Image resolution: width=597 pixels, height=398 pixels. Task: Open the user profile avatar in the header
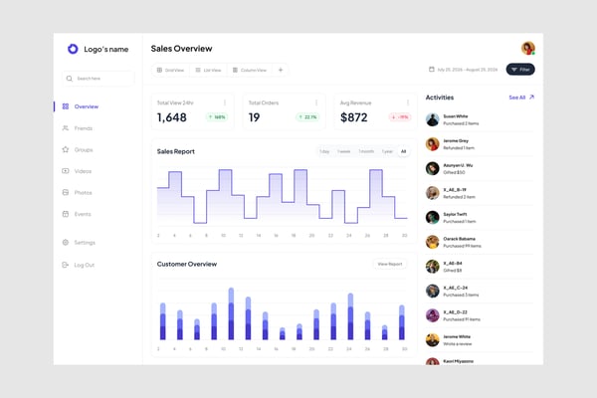[528, 49]
